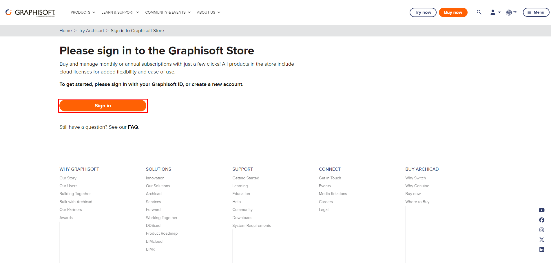Open Get in Touch link
The image size is (551, 263).
330,178
